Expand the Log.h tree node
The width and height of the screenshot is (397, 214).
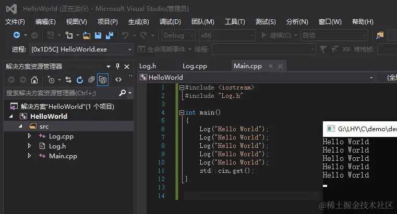tap(29, 146)
